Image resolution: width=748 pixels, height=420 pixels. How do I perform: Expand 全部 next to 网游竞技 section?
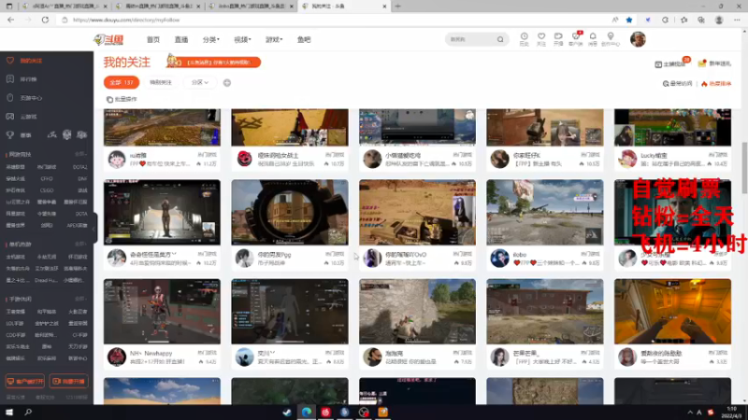(x=80, y=154)
